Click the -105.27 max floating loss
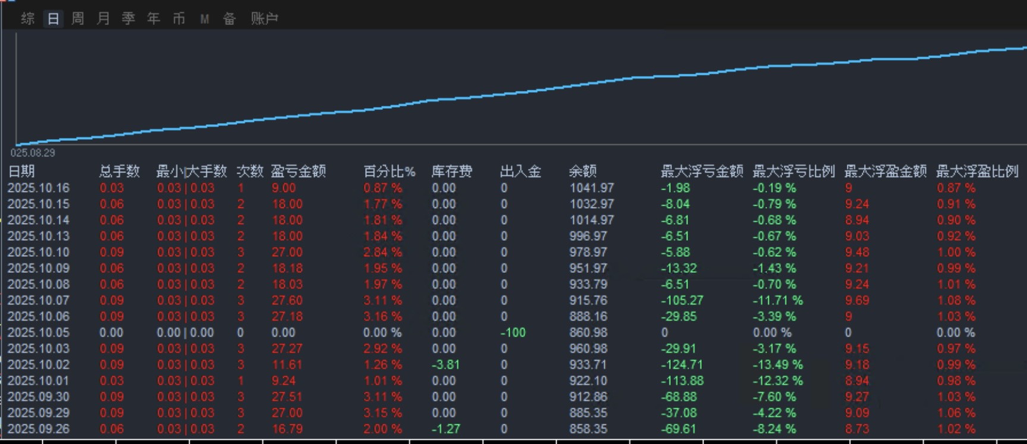Image resolution: width=1027 pixels, height=444 pixels. click(x=682, y=300)
